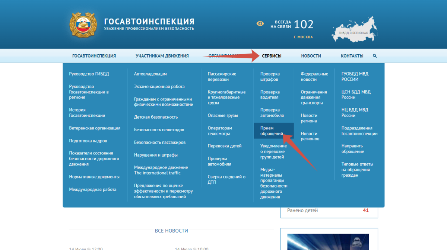Open Пассажирские перевозки link
Screen dimensions: 447x250
click(x=222, y=77)
